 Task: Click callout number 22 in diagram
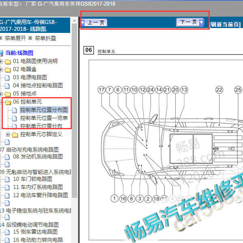219,90
